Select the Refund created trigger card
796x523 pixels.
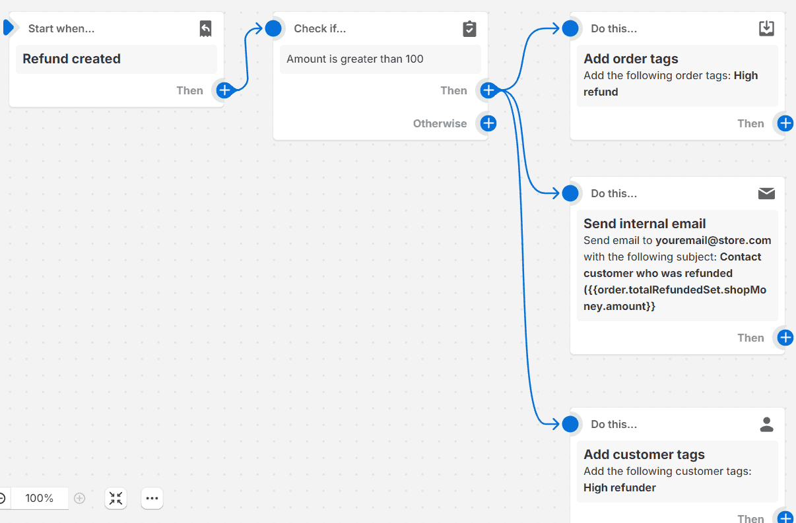[x=116, y=59]
